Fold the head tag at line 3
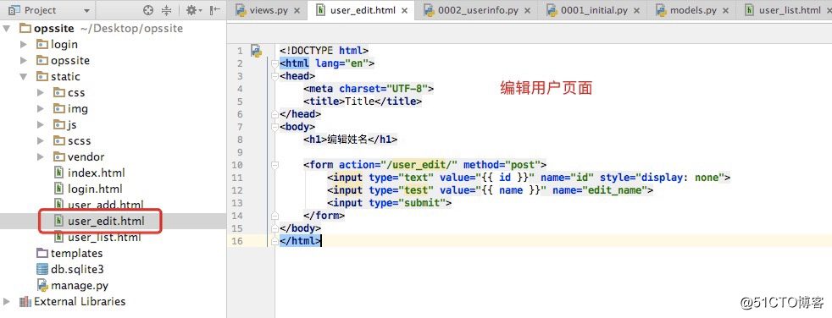 click(x=275, y=76)
